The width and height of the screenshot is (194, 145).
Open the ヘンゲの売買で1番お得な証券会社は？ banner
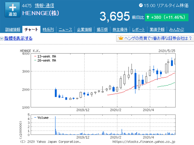coord(155,38)
